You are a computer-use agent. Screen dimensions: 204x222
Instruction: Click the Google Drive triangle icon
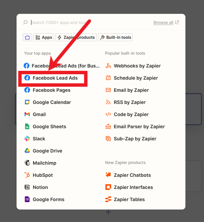point(27,151)
